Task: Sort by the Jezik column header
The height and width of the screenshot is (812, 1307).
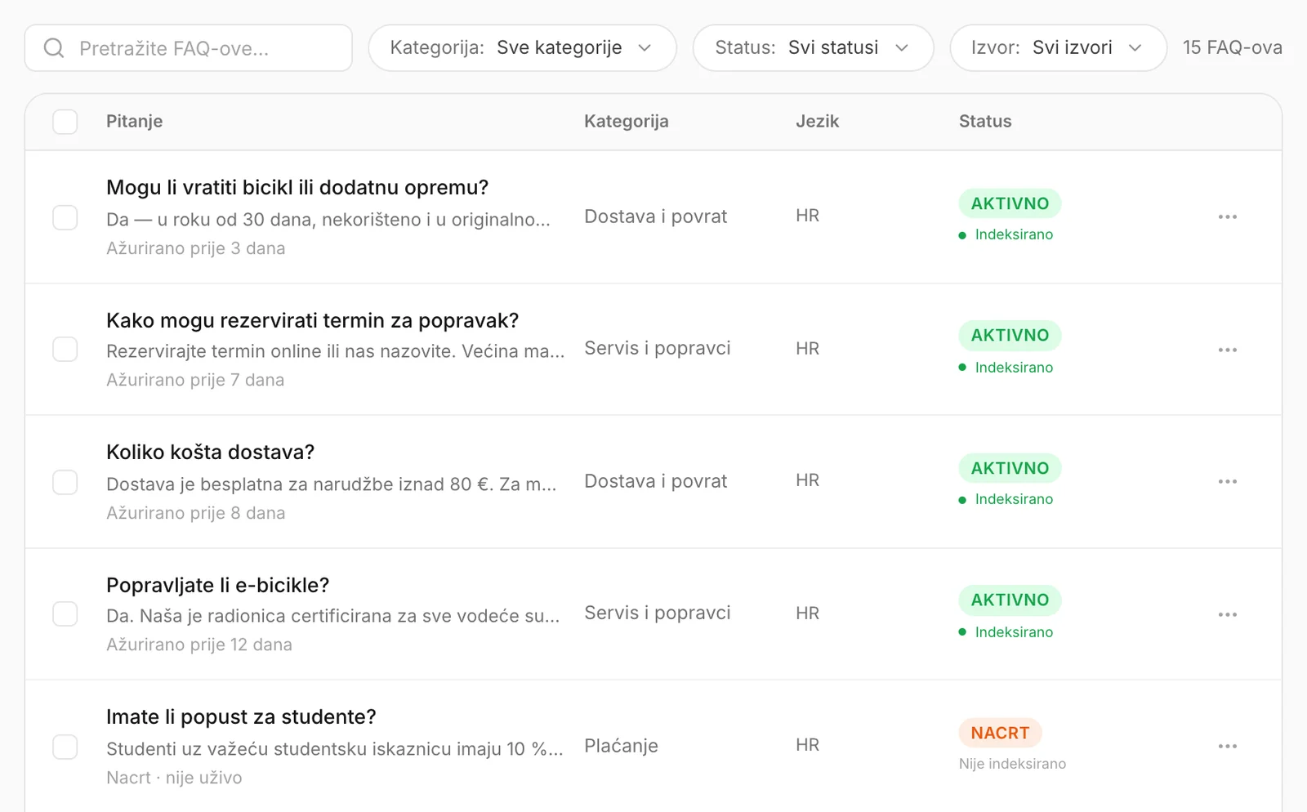Action: pyautogui.click(x=817, y=121)
